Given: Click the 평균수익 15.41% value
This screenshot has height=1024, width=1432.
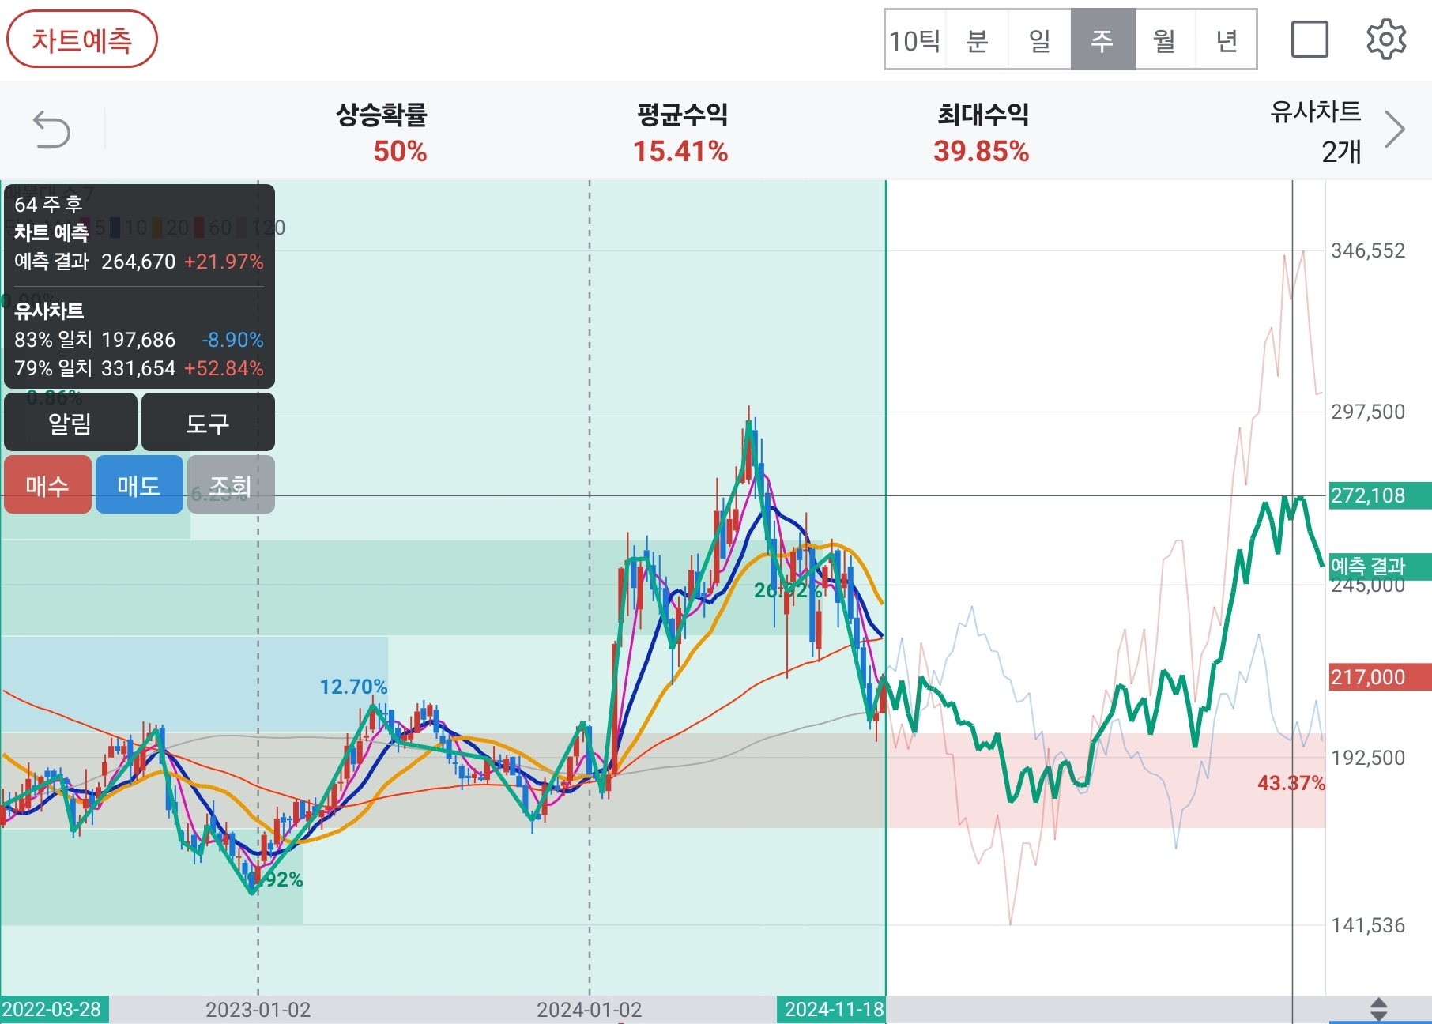Looking at the screenshot, I should click(680, 151).
